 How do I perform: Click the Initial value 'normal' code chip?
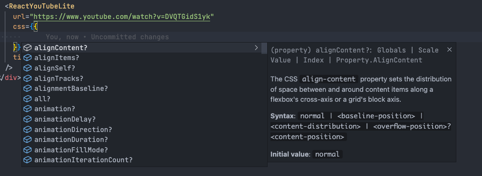(327, 154)
